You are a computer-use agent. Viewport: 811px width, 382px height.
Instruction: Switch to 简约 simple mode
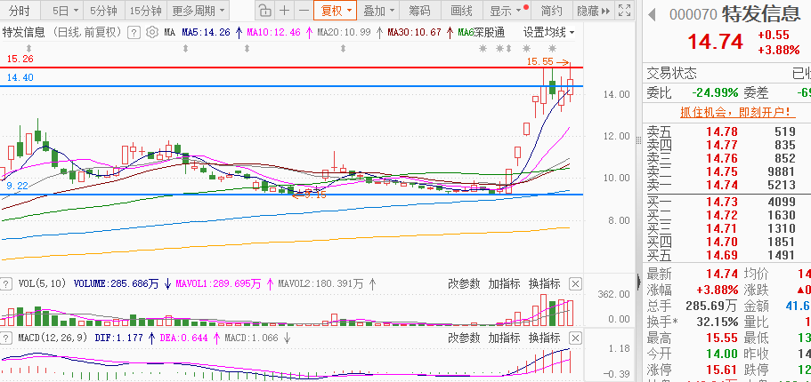[551, 11]
